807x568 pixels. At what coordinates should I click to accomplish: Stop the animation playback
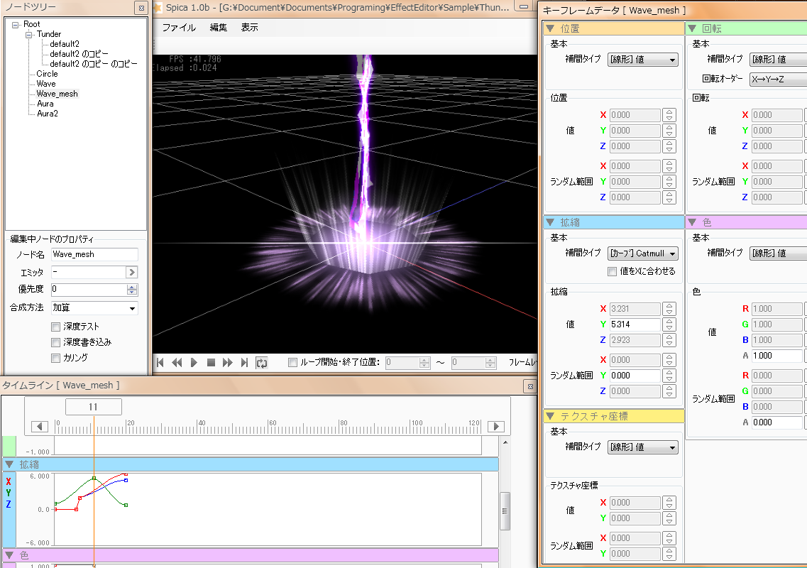[211, 363]
